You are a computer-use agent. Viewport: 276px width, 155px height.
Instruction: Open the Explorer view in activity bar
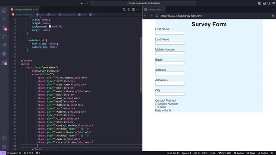[4, 10]
